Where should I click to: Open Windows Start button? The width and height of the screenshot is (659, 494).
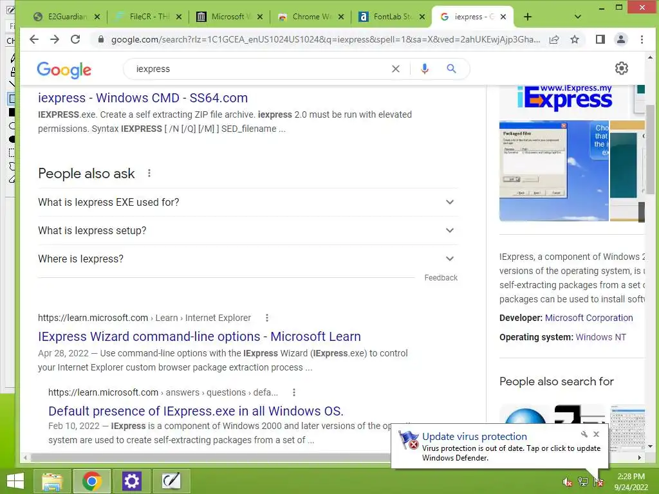tap(15, 481)
